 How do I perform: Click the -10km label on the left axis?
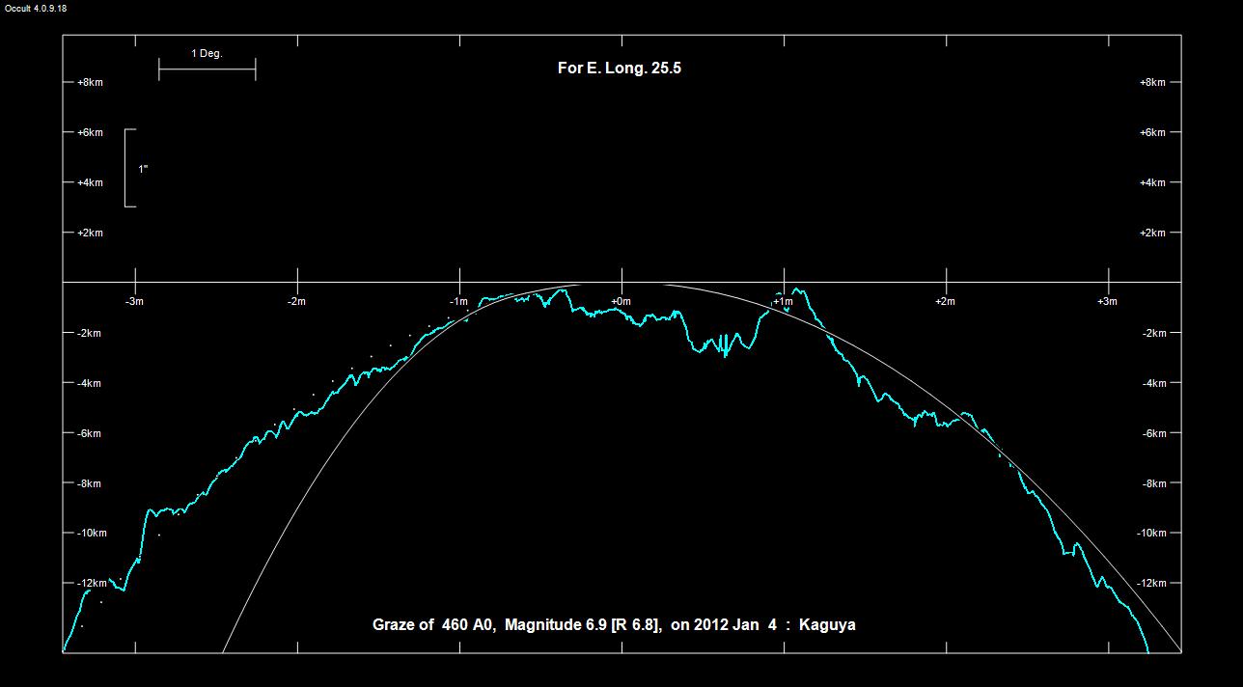92,534
